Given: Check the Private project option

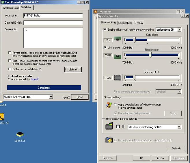Looking at the screenshot, I should 10,53.
